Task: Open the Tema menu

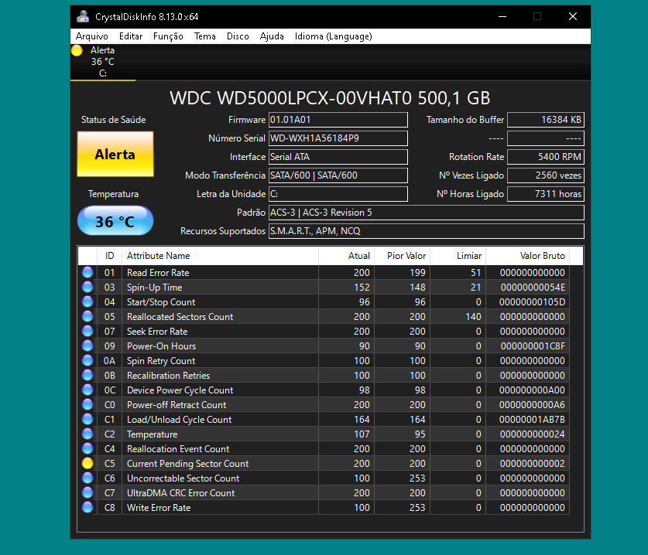Action: tap(205, 36)
